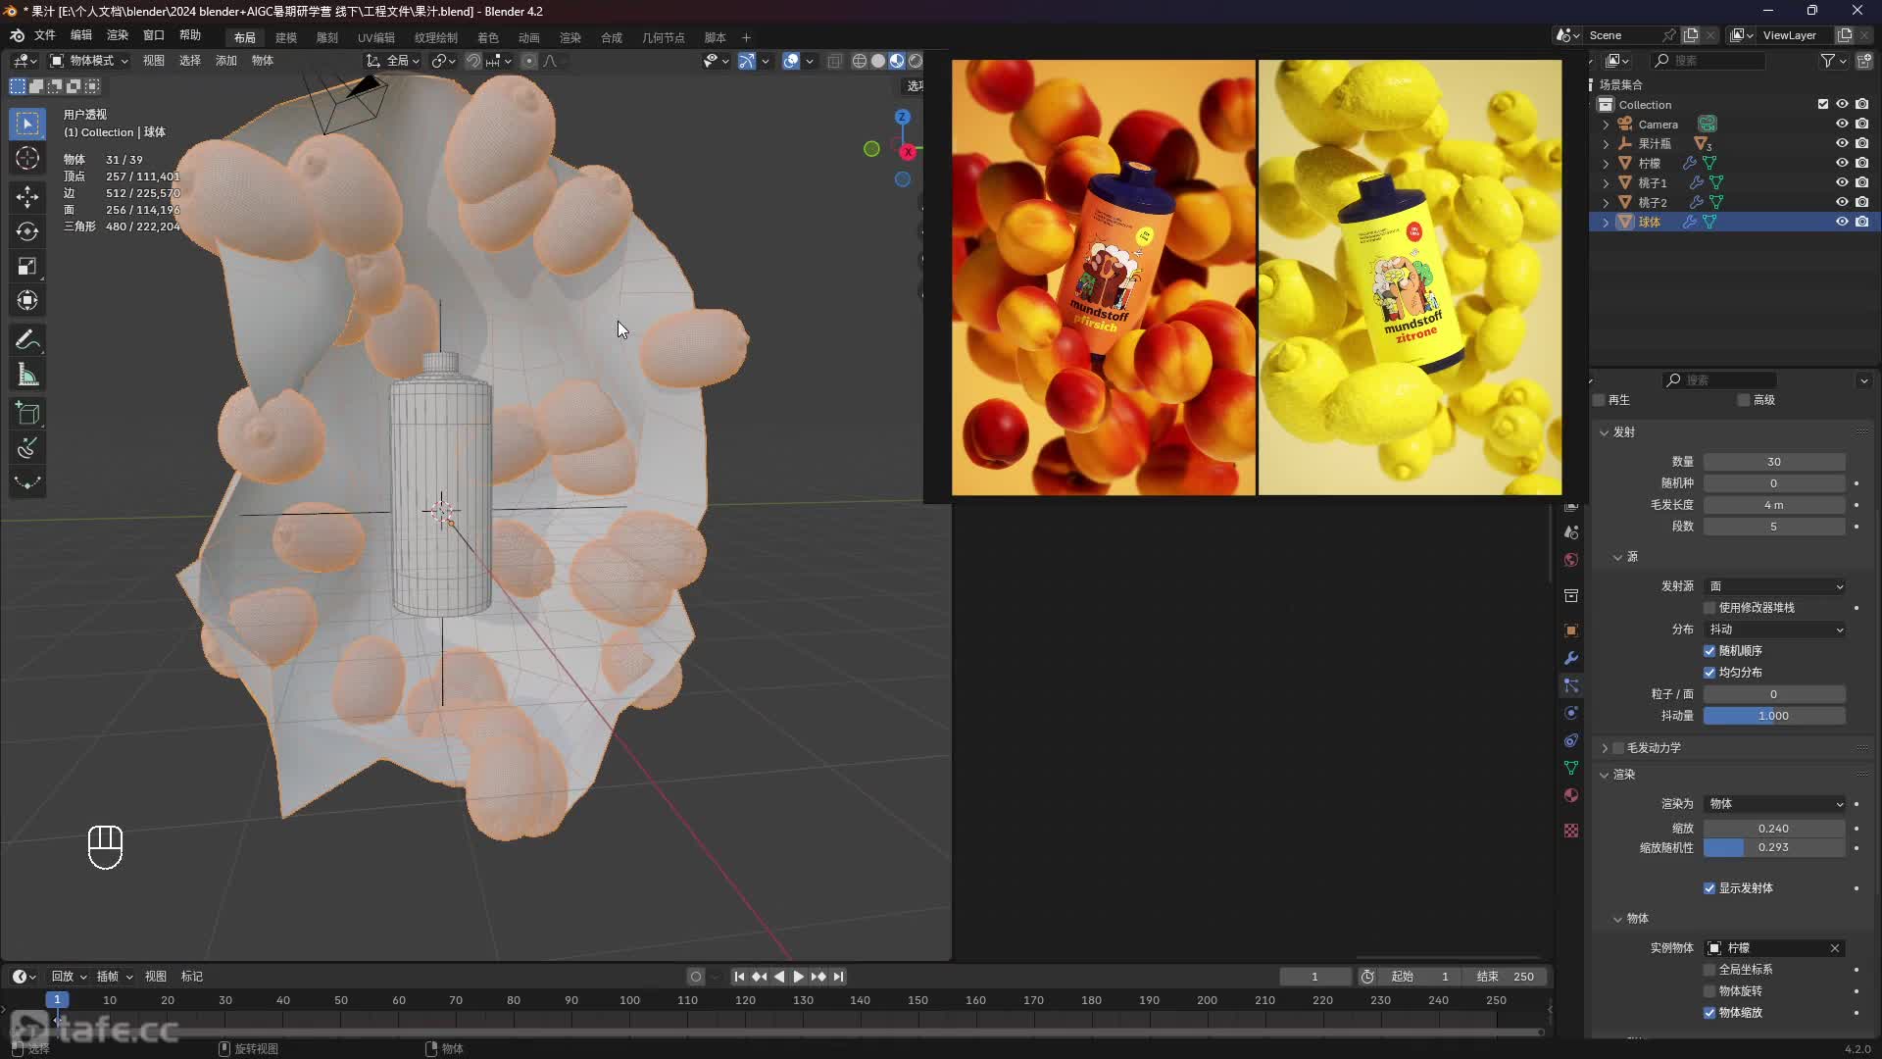Enable 全局坐标系 checkbox
Image resolution: width=1882 pixels, height=1059 pixels.
click(x=1709, y=970)
